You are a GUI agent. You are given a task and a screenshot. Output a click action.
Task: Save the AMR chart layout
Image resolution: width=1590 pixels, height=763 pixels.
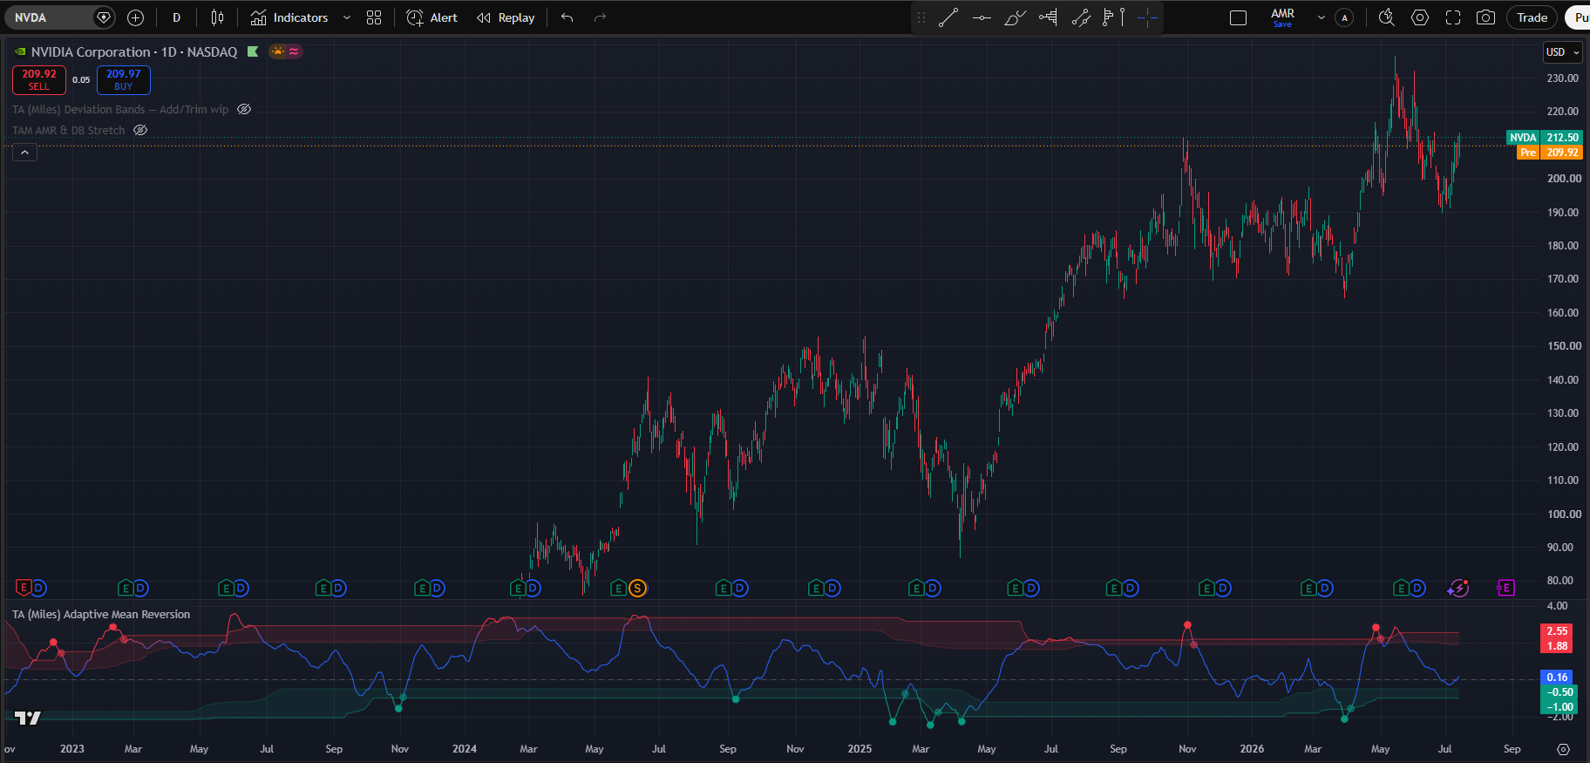click(x=1282, y=17)
